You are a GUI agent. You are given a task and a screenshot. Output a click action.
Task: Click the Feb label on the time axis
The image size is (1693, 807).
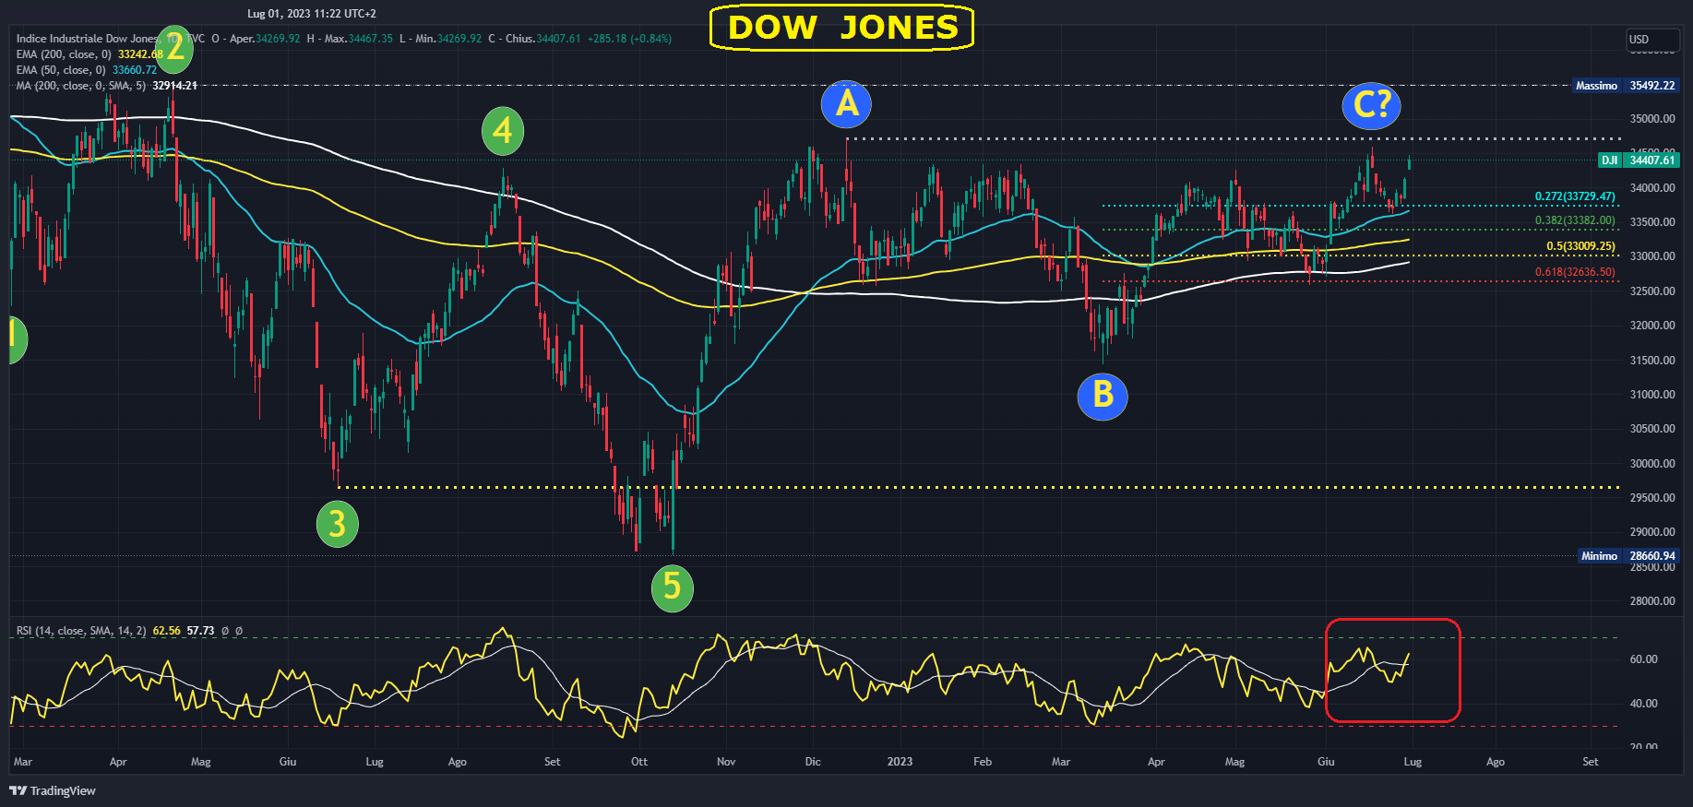point(983,762)
